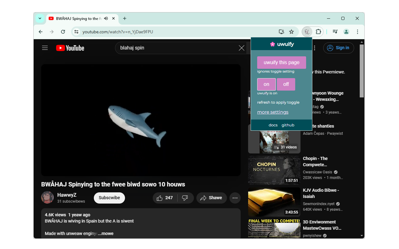Click the uwuify extension icon in toolbar

[x=307, y=32]
